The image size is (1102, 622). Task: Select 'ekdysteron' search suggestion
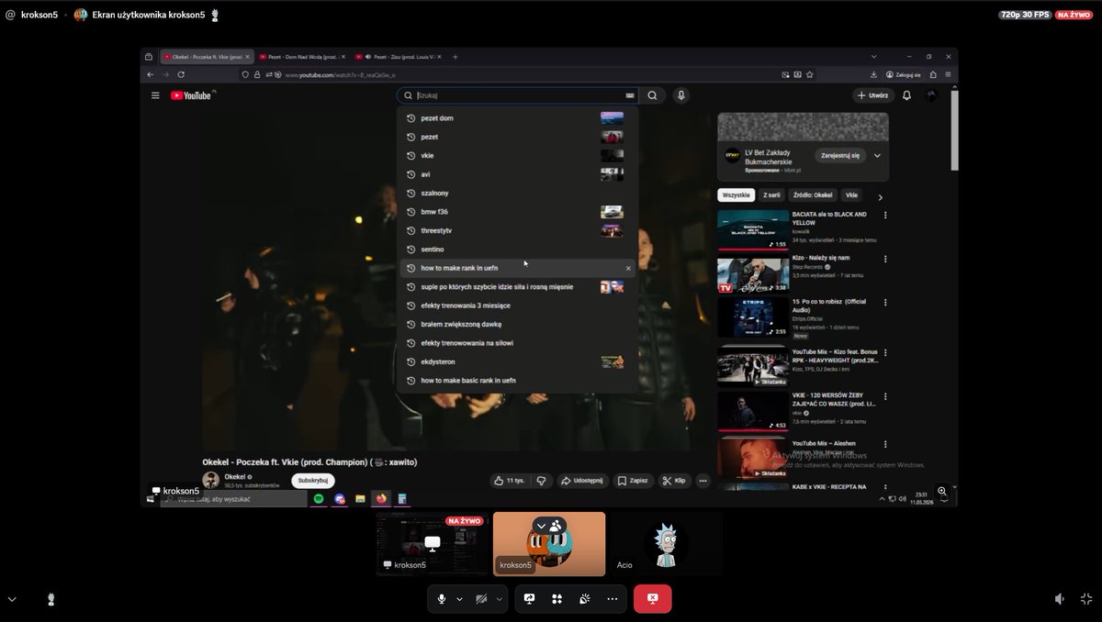[x=517, y=361]
